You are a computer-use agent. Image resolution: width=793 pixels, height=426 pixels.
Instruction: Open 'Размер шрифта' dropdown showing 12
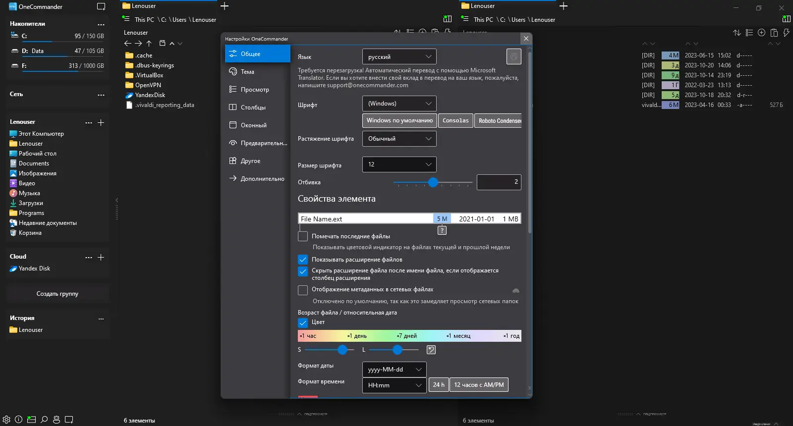[399, 164]
